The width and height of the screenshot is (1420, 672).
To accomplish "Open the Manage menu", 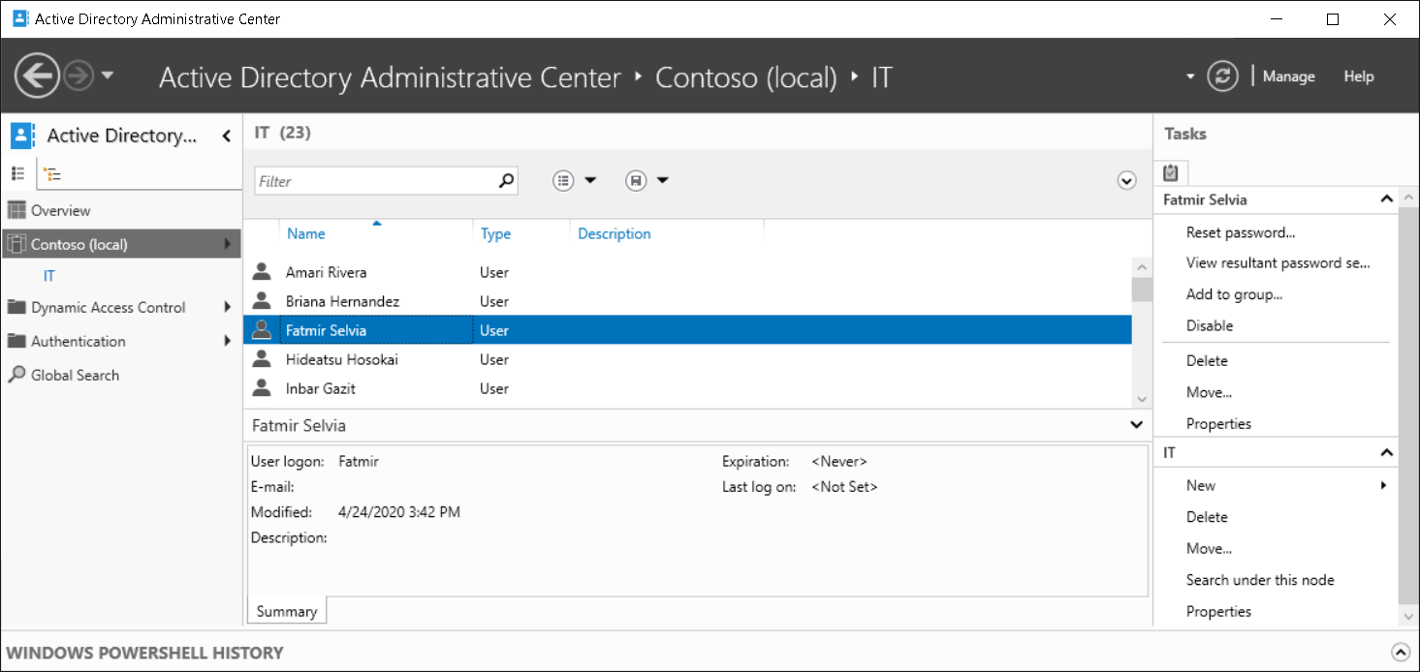I will point(1287,76).
